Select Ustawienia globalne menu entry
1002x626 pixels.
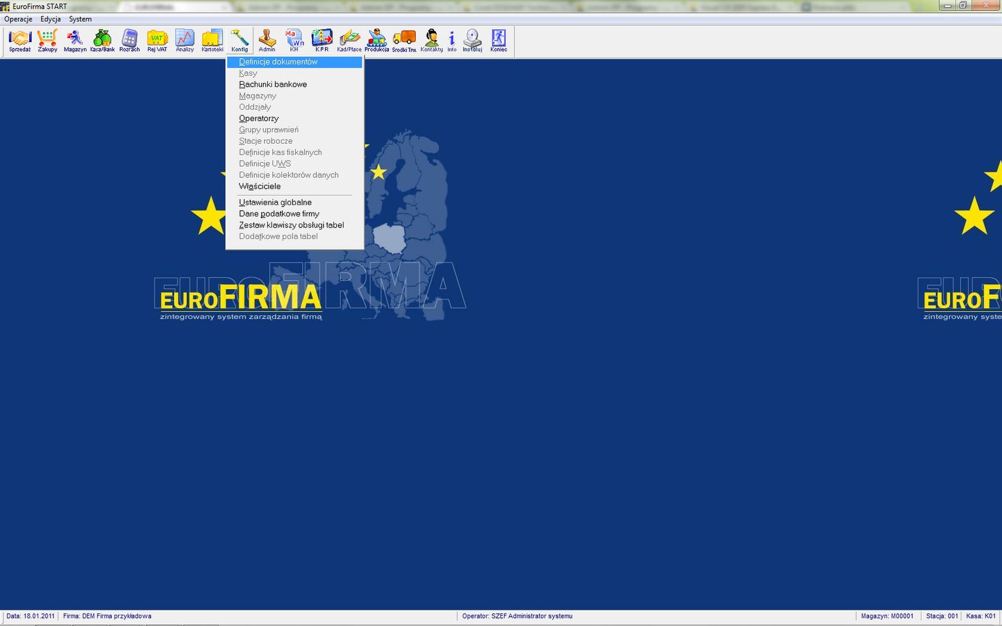tap(295, 203)
